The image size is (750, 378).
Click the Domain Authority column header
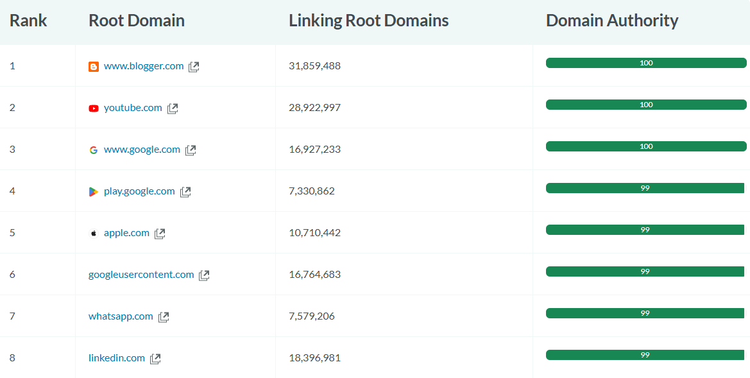click(x=612, y=21)
